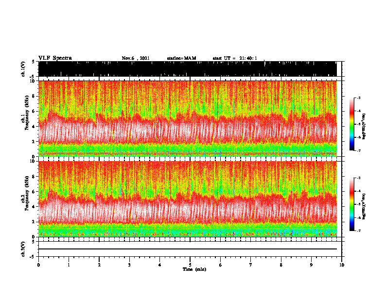Click time axis tick label "2"
Viewport: 385px width, 297px height.
pos(99,265)
